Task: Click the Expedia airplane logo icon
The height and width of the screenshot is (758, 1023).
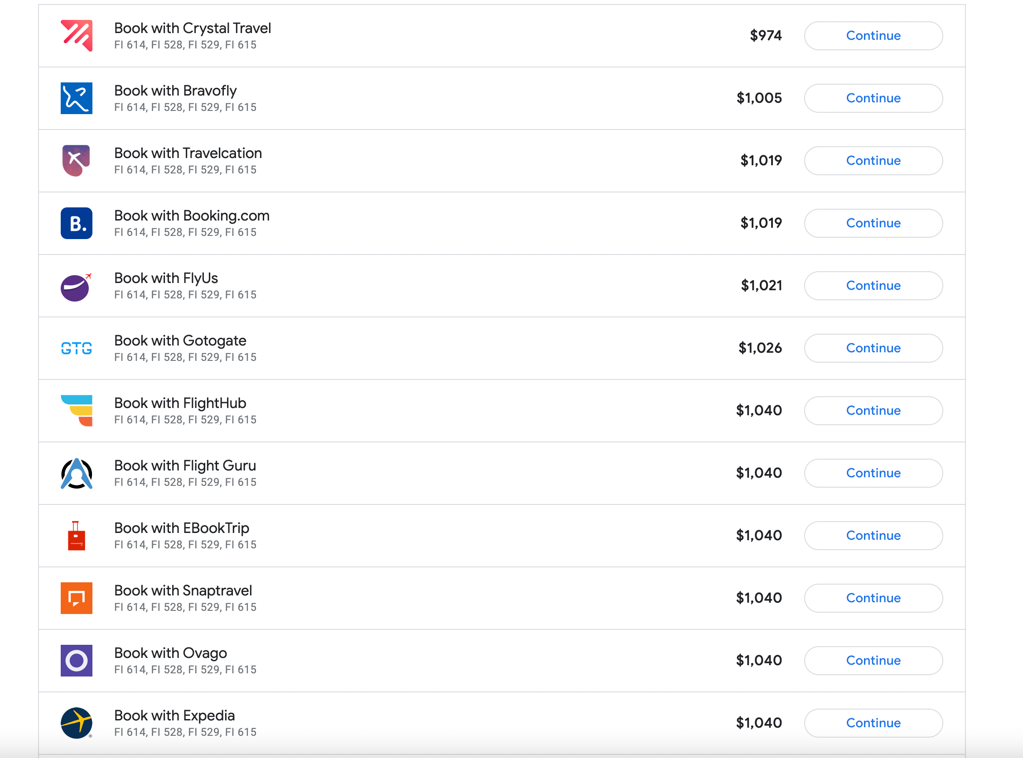Action: coord(76,723)
